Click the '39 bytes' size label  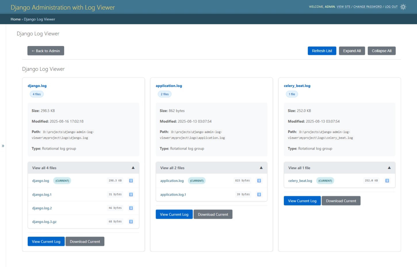(x=243, y=194)
